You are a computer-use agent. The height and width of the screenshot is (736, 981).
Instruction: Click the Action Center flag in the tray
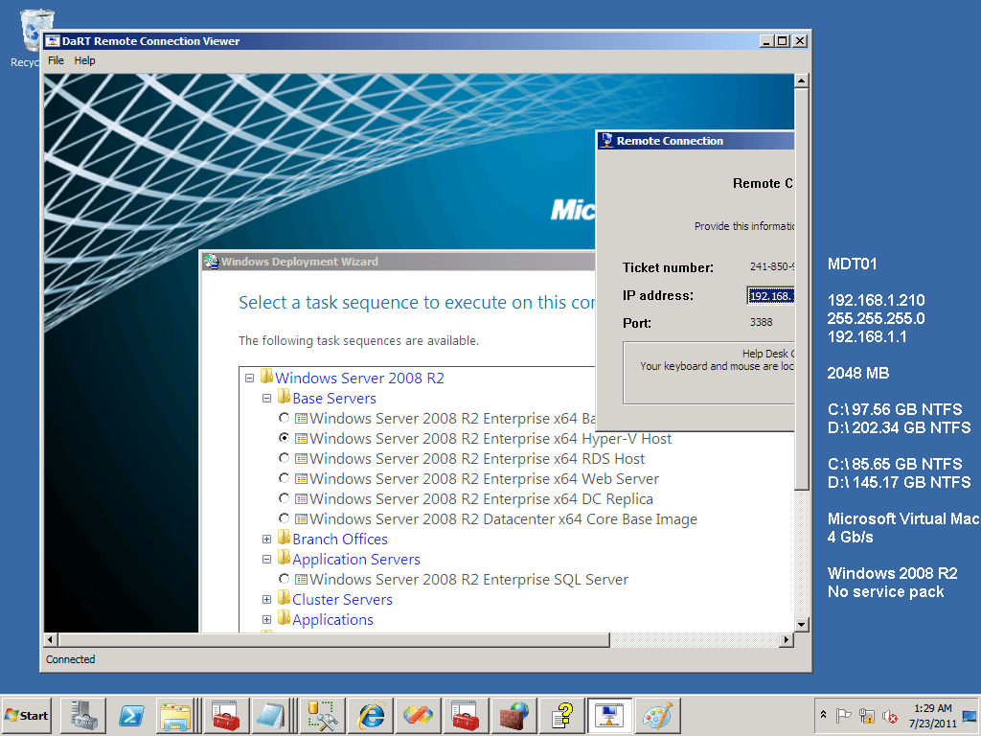click(x=844, y=715)
